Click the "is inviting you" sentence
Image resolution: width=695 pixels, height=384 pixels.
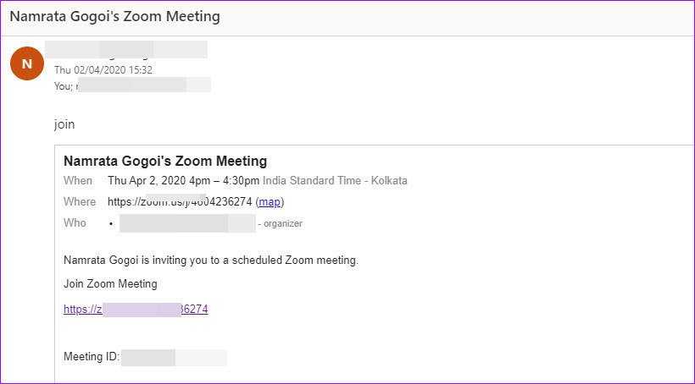(211, 261)
